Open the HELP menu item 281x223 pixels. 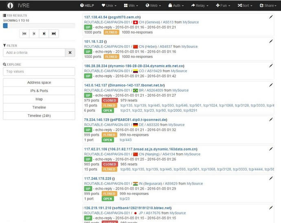coord(87,6)
